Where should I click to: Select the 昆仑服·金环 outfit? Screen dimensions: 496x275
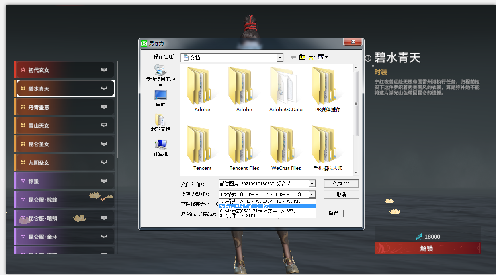coord(64,237)
